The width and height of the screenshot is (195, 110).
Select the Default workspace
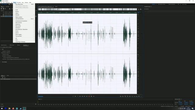pos(154,4)
